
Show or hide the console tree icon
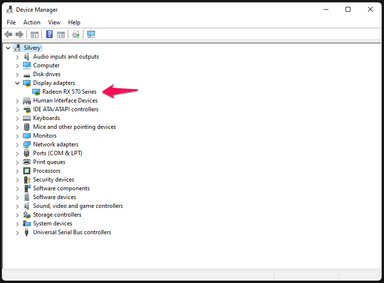point(35,35)
